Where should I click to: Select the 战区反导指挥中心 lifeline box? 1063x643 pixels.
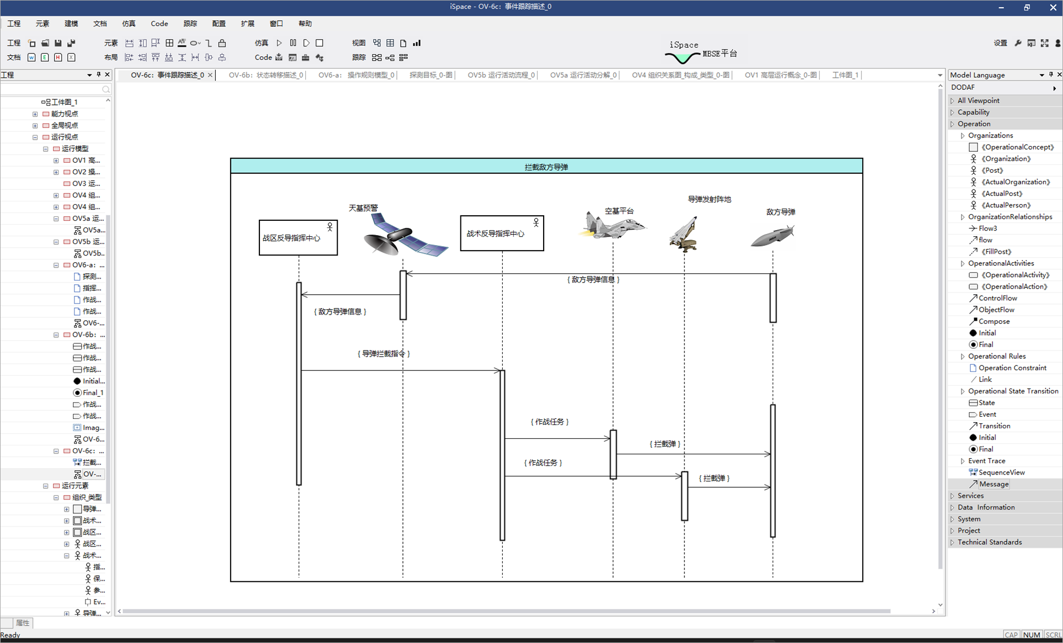[x=298, y=238]
